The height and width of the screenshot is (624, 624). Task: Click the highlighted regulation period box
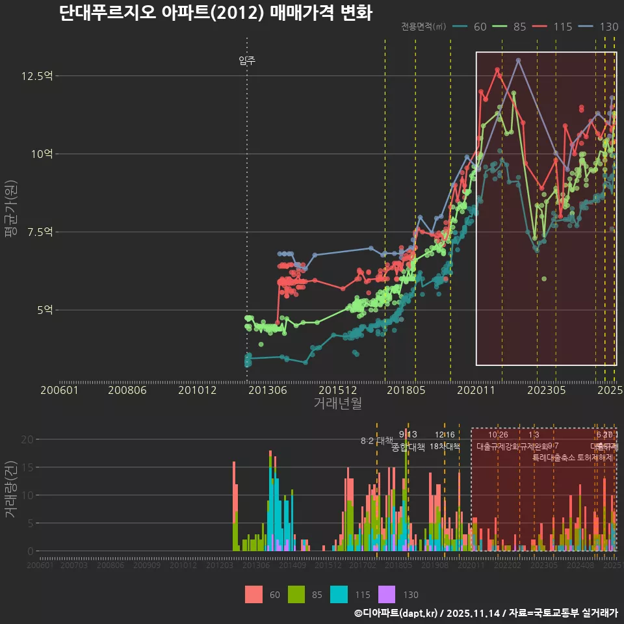pyautogui.click(x=546, y=208)
